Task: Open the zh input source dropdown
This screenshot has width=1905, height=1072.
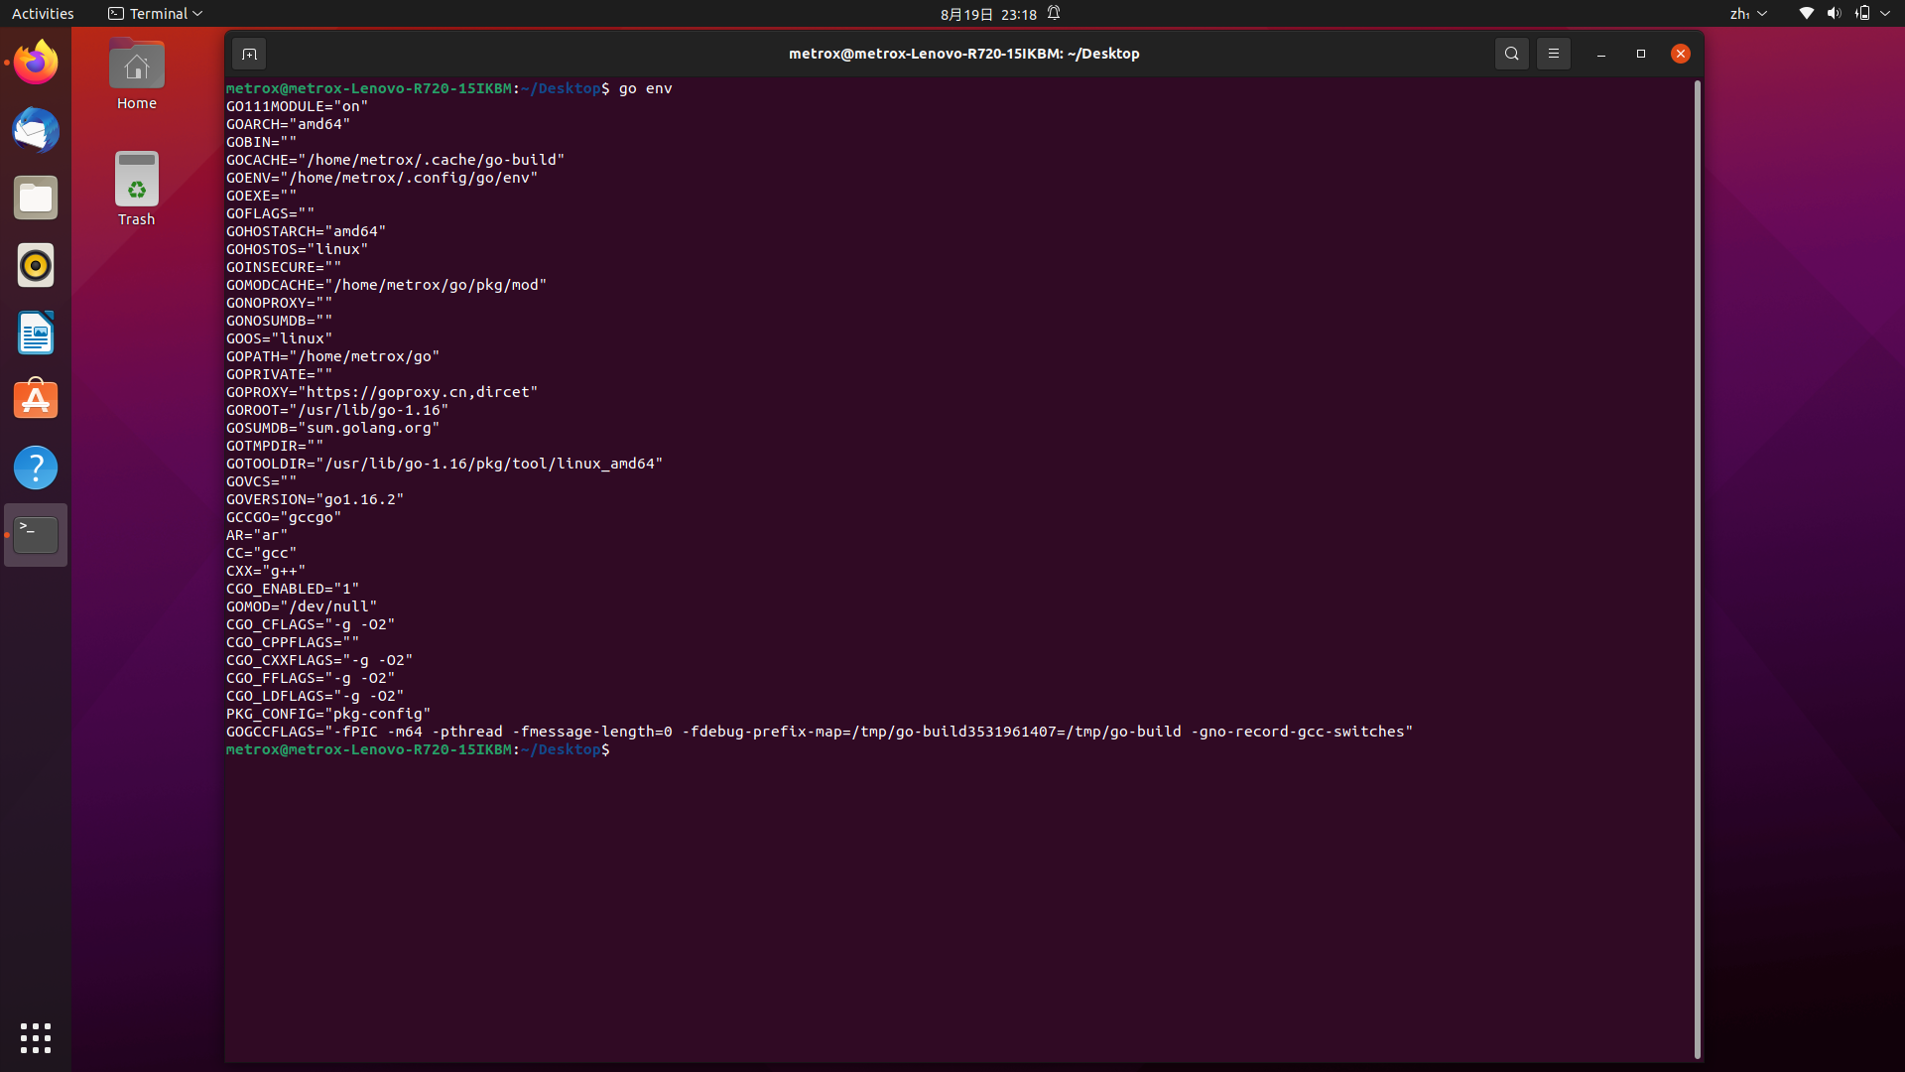Action: pyautogui.click(x=1747, y=14)
